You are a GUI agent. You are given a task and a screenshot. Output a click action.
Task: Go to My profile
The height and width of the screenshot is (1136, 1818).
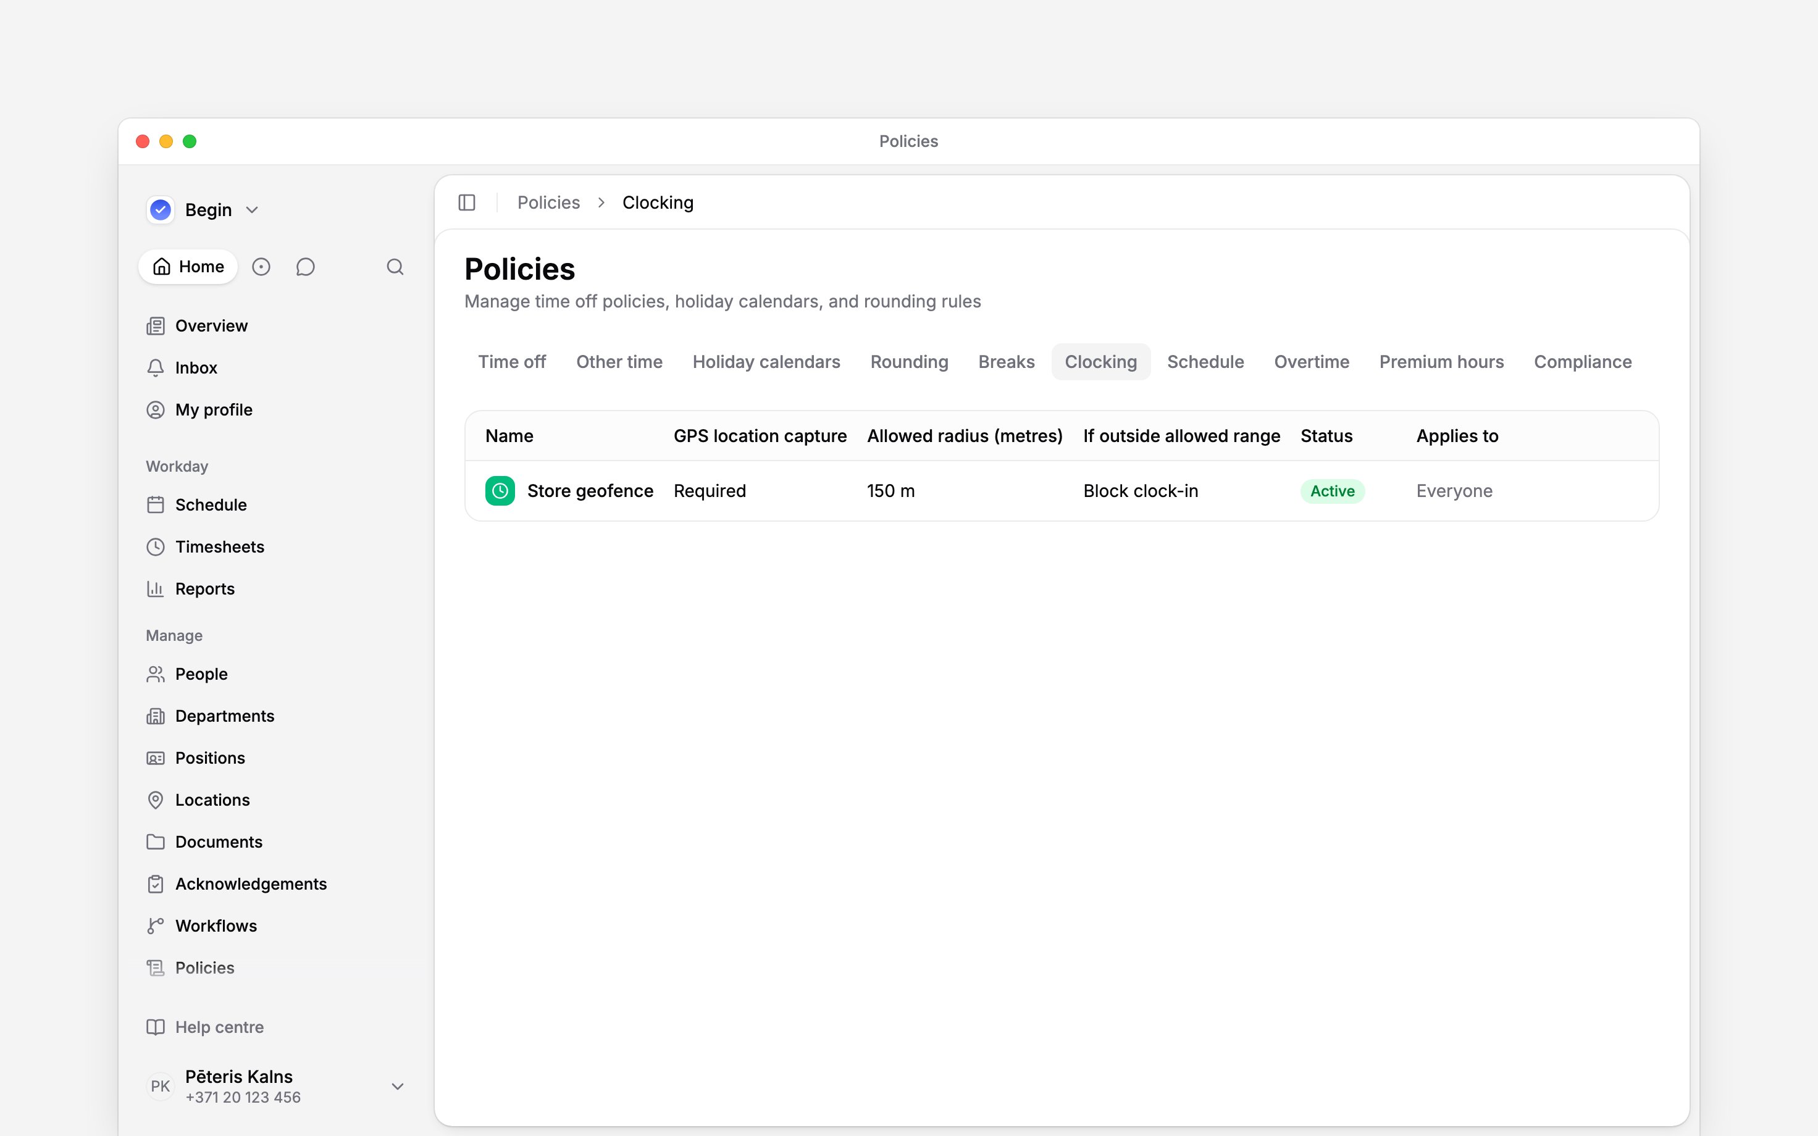pyautogui.click(x=199, y=410)
